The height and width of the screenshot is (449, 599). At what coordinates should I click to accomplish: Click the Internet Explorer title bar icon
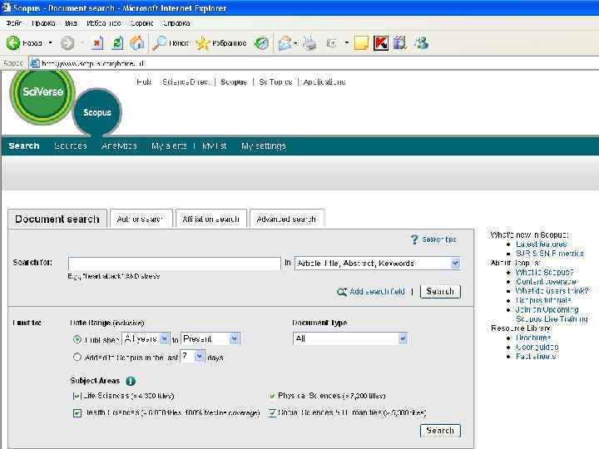[x=6, y=7]
